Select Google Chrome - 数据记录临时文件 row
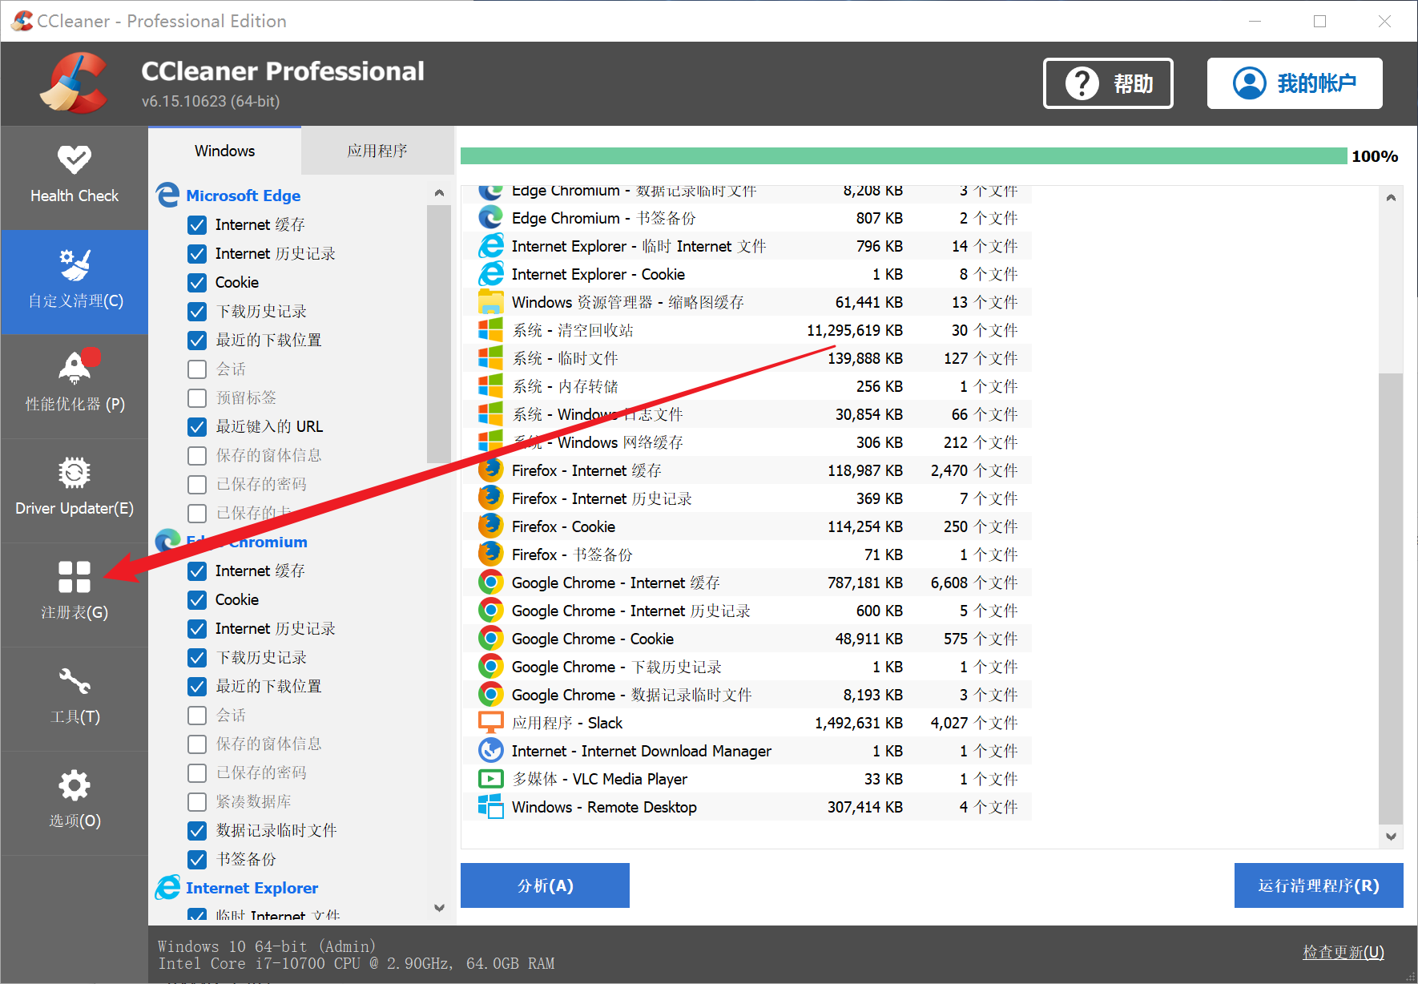The width and height of the screenshot is (1418, 984). click(x=747, y=695)
